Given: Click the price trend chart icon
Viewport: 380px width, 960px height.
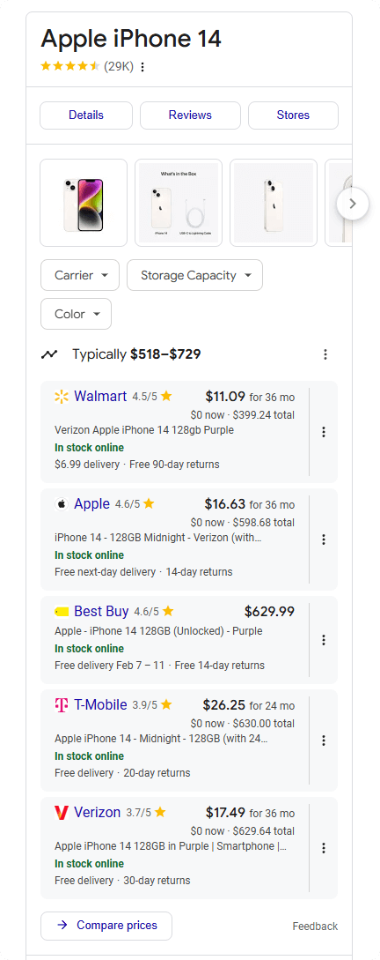Looking at the screenshot, I should click(x=49, y=353).
